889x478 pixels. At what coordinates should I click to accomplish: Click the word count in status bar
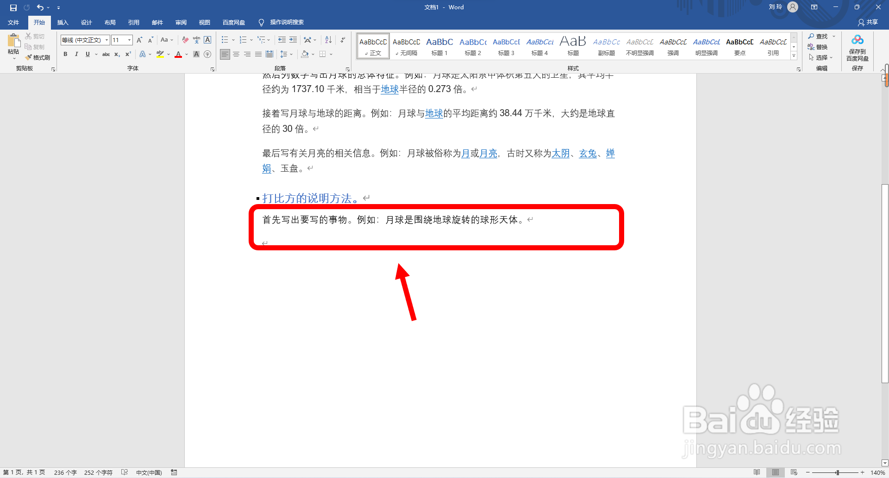[65, 472]
